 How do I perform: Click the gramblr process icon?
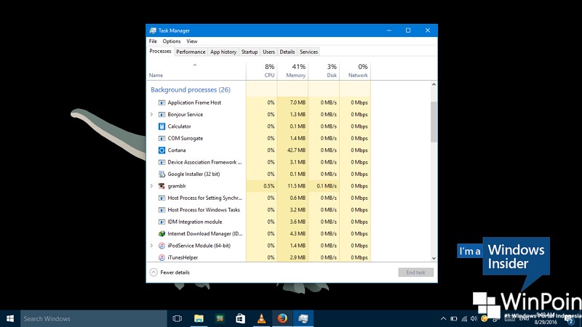click(x=162, y=186)
